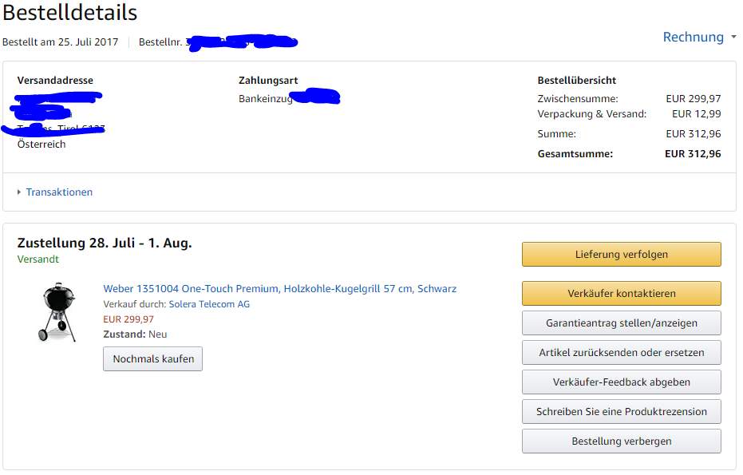Click Verkäufer-Feedback abgeben

621,382
